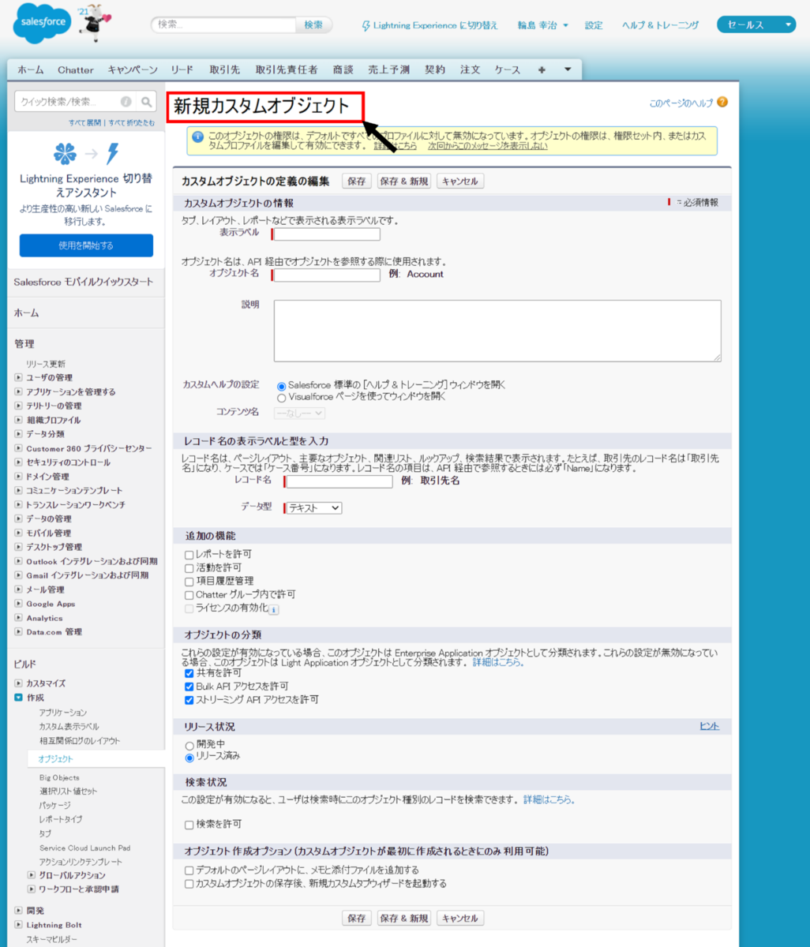Collapse the 作成 section
This screenshot has height=947, width=810.
coord(19,698)
